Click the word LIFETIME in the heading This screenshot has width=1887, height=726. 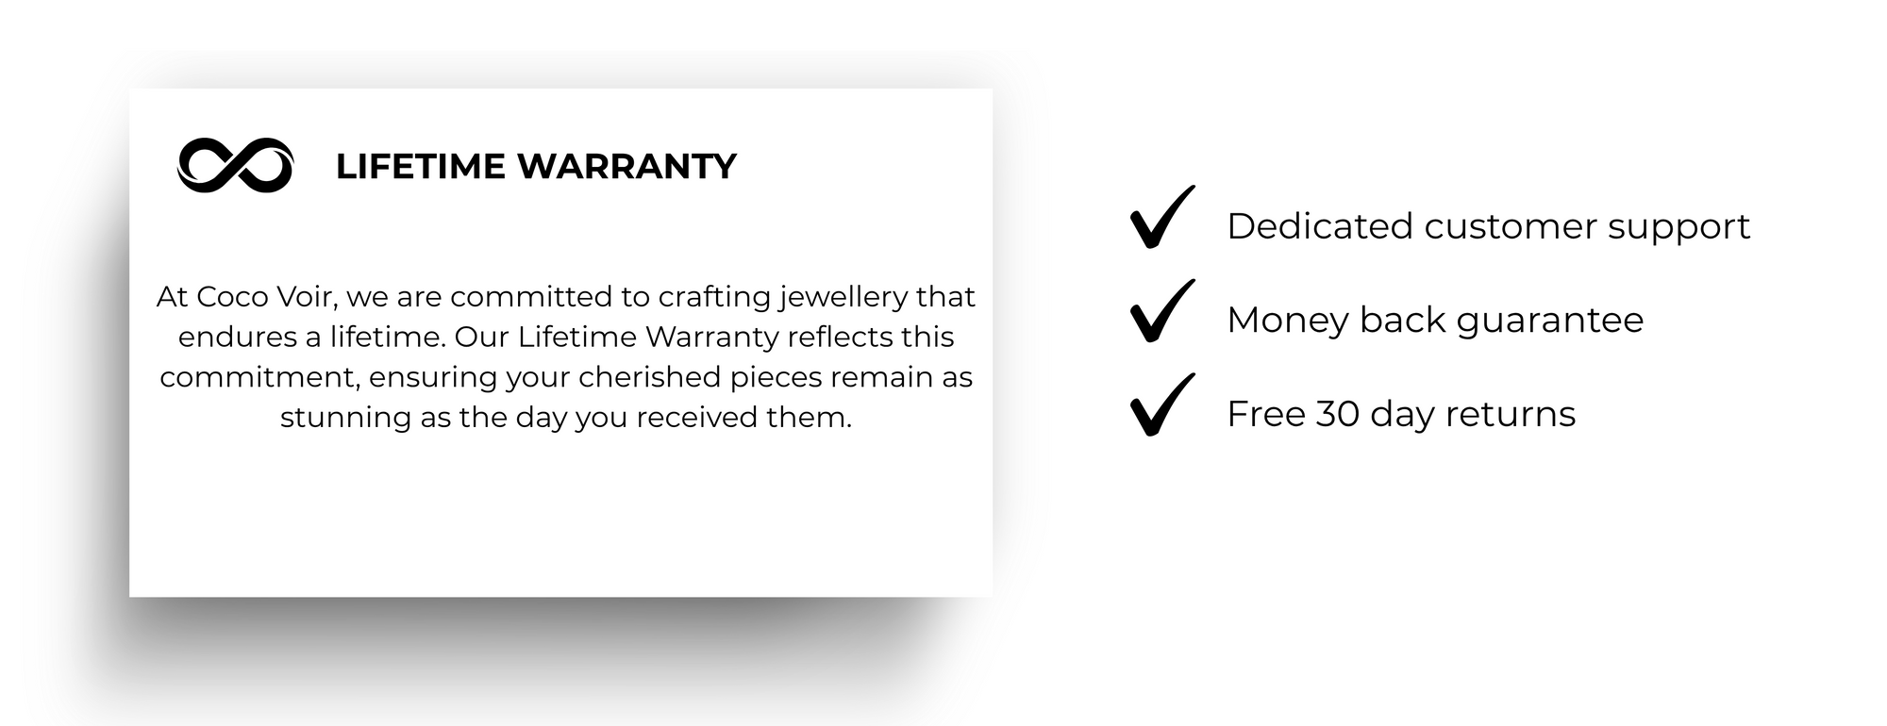tap(420, 167)
